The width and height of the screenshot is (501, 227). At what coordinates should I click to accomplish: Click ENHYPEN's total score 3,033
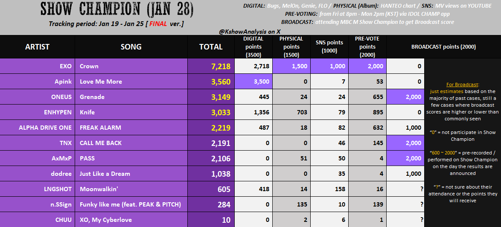coord(211,112)
